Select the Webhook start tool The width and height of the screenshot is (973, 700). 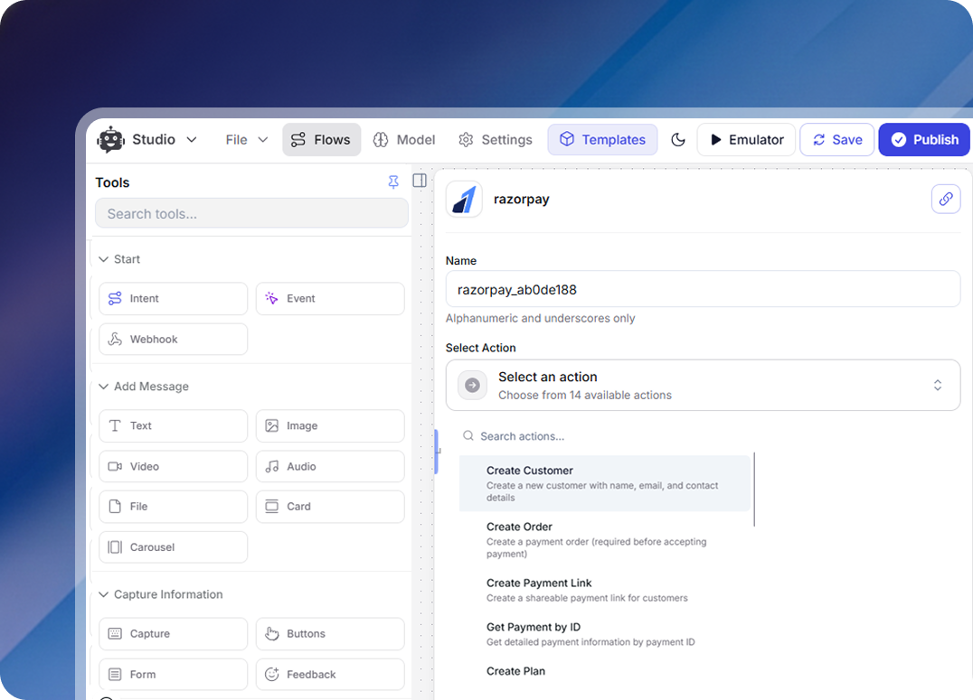pos(173,339)
